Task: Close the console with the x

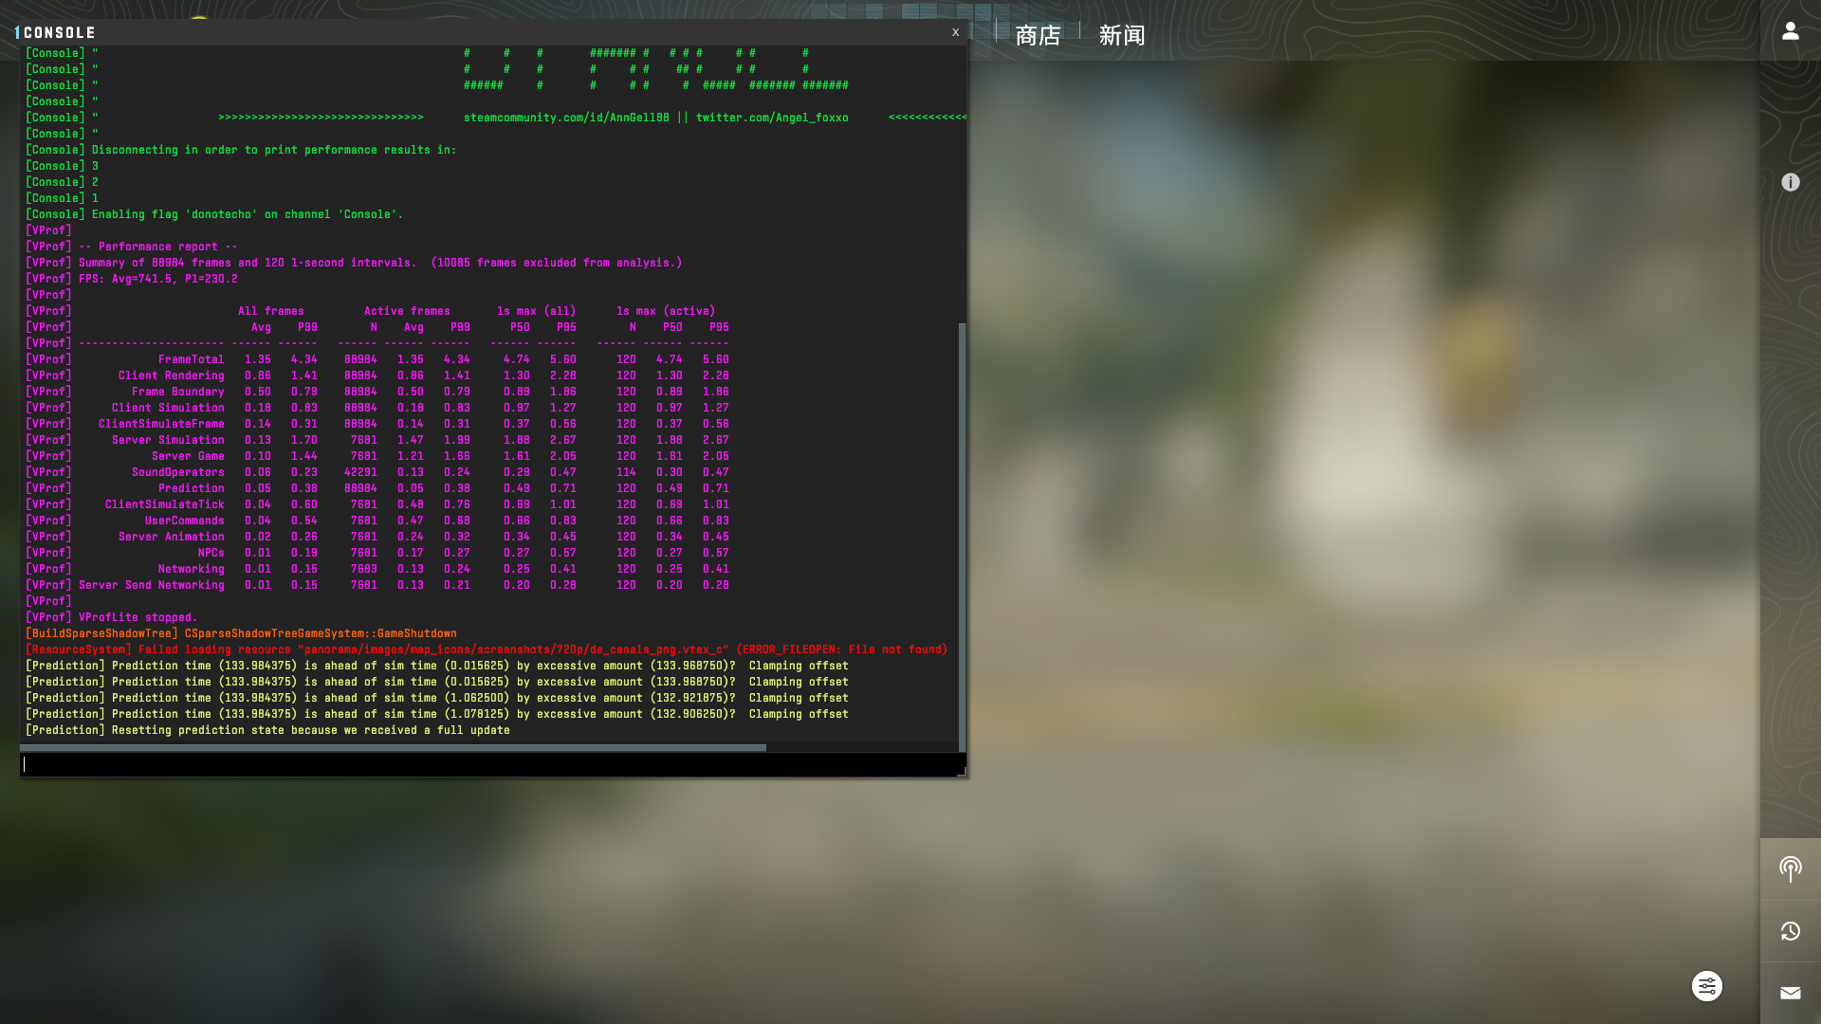Action: click(x=955, y=32)
